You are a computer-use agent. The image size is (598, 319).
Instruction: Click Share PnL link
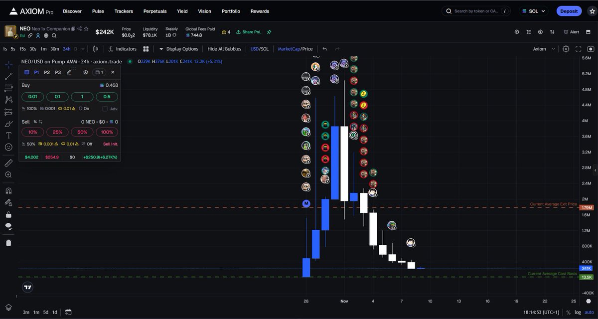[x=249, y=32]
